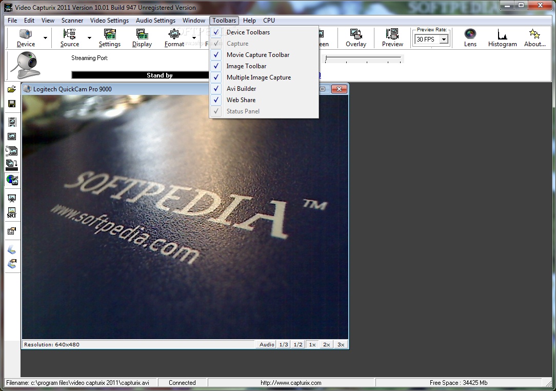Screen dimensions: 556x391
Task: Click the open folder icon in left toolbar
Action: click(x=12, y=89)
